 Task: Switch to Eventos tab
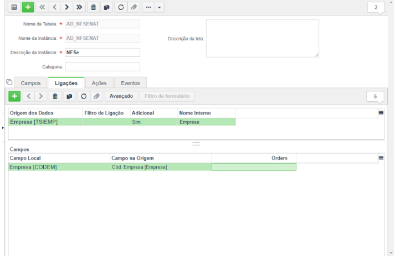point(130,83)
